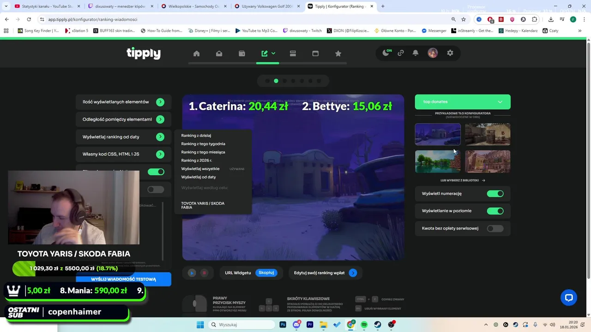This screenshot has height=332, width=591.
Task: Click "2. Bettye: 15,06 zł" ranking entry
Action: (347, 106)
